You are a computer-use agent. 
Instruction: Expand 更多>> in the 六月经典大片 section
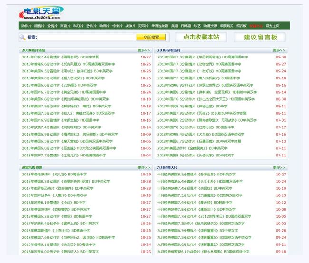279,167
